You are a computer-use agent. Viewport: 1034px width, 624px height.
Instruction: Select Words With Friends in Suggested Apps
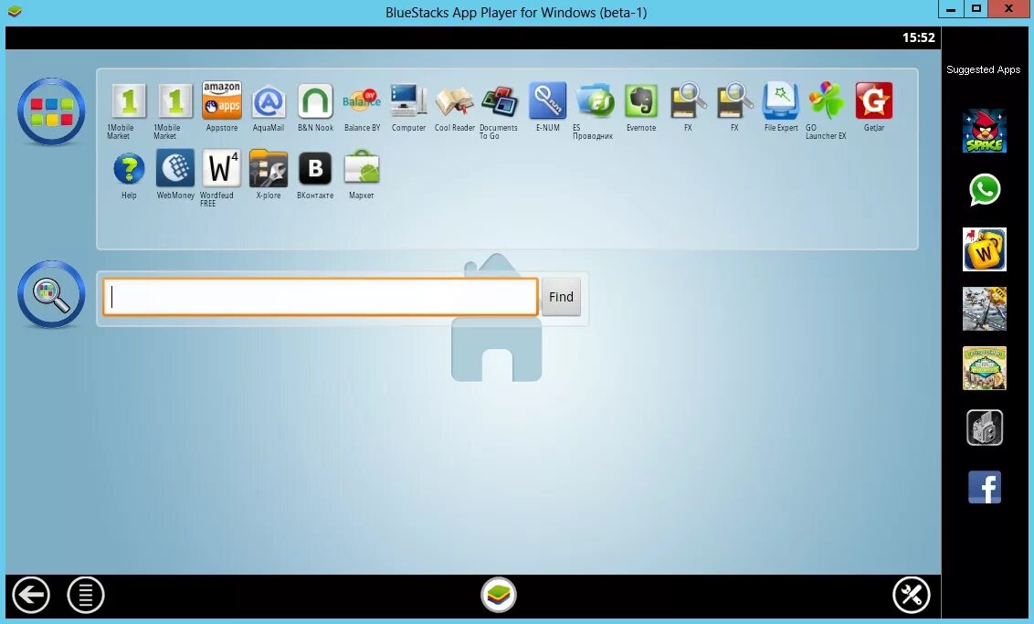coord(985,249)
